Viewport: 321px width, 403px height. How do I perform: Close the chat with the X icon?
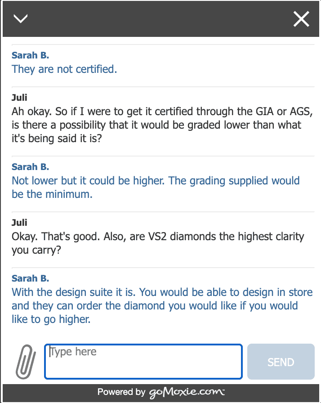[301, 19]
